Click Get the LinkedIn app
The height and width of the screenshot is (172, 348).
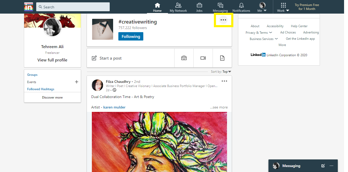[x=300, y=39]
